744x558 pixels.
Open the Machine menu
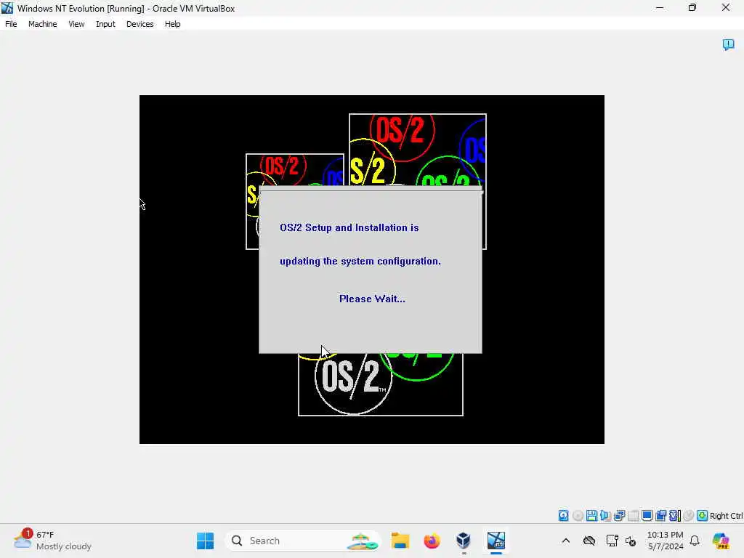pos(42,24)
